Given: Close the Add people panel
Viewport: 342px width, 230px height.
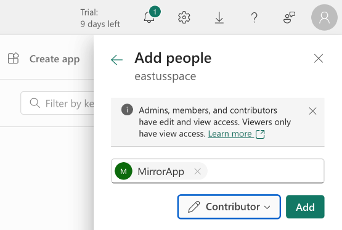Looking at the screenshot, I should click(x=319, y=59).
